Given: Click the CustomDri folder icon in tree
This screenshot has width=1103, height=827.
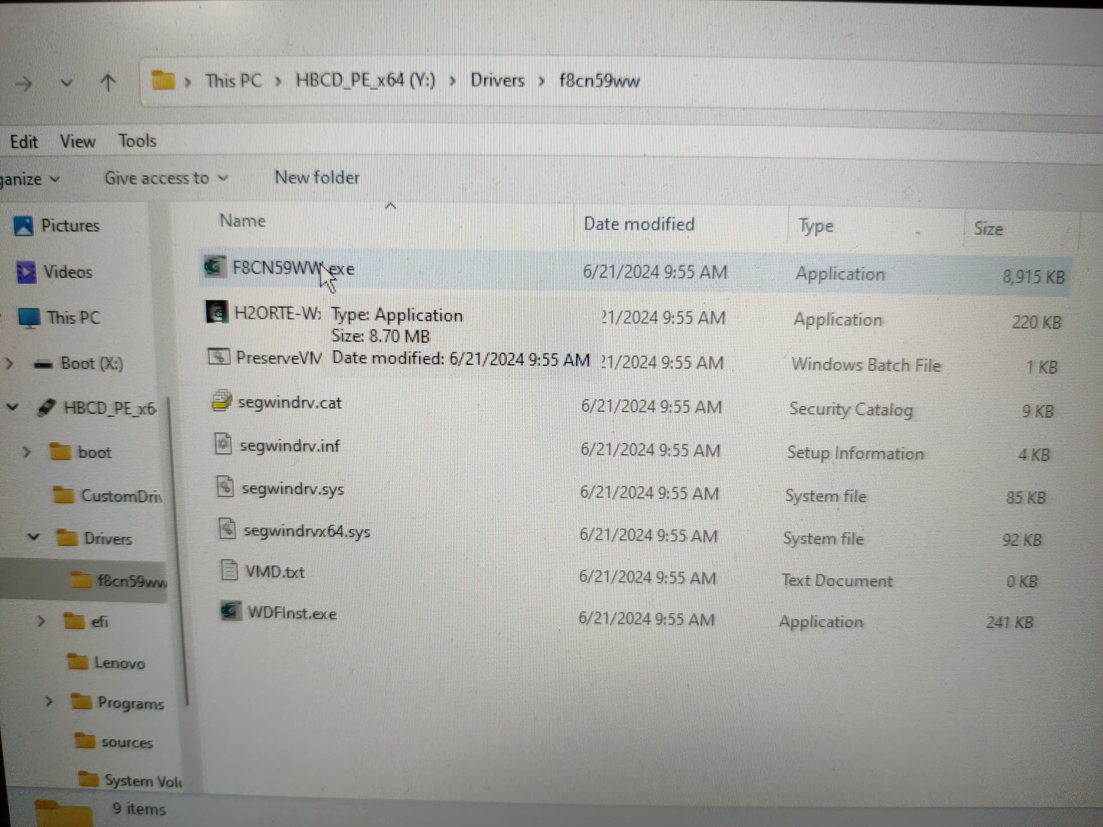Looking at the screenshot, I should click(63, 494).
